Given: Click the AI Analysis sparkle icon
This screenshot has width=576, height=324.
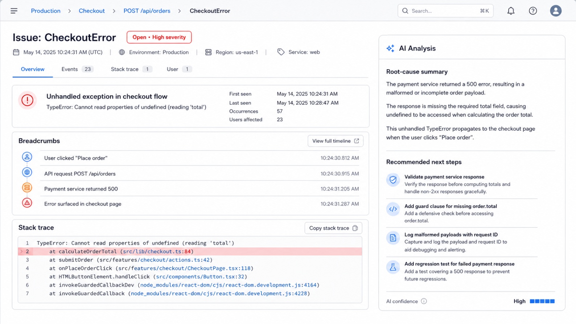Looking at the screenshot, I should [x=390, y=48].
